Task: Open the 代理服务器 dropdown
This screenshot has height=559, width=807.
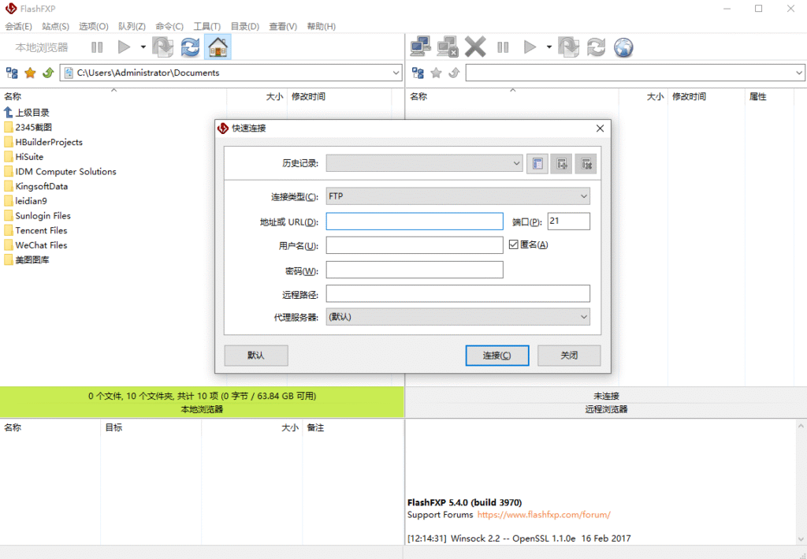Action: 458,317
